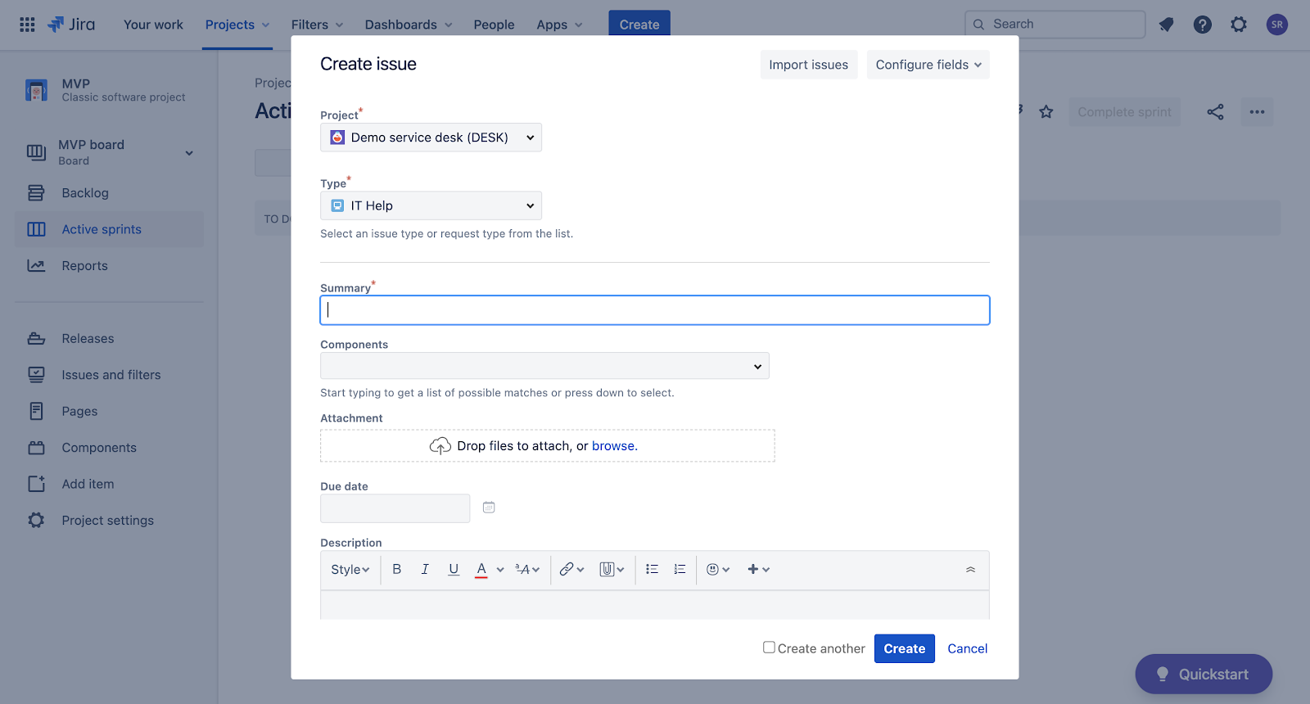Open the more text formatting menu
Viewport: 1310px width, 704px height.
click(527, 570)
